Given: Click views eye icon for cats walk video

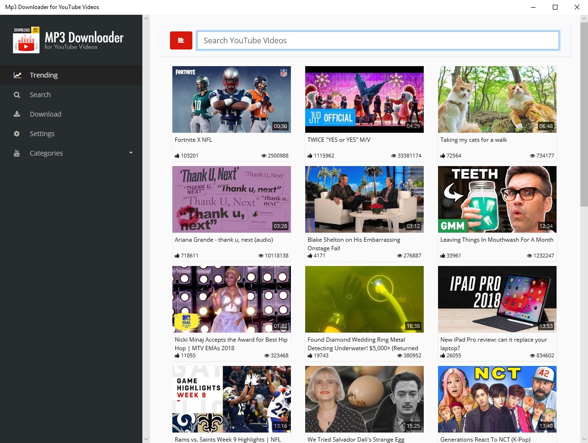Looking at the screenshot, I should (x=532, y=156).
